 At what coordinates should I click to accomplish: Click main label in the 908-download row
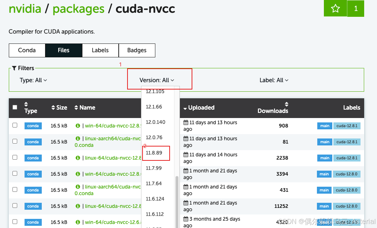point(325,126)
